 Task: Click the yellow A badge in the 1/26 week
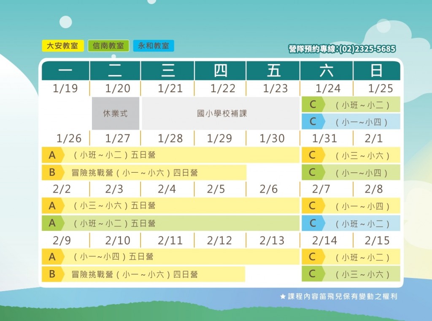click(x=52, y=155)
